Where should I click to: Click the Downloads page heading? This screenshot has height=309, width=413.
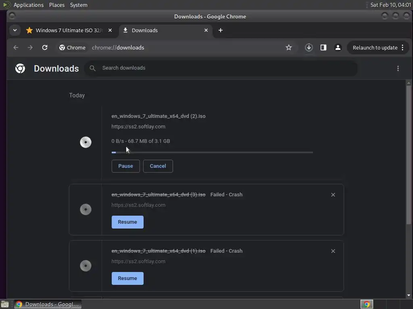56,68
